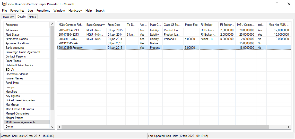The image size is (295, 139).
Task: Switch to the Notes tab
Action: (x=32, y=17)
